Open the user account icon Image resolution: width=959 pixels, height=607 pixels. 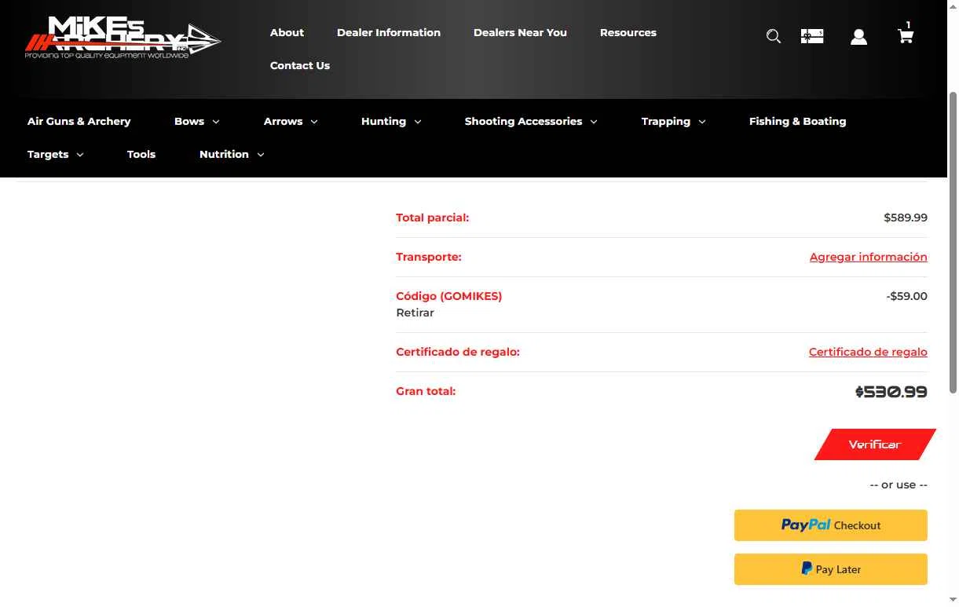[x=858, y=37]
